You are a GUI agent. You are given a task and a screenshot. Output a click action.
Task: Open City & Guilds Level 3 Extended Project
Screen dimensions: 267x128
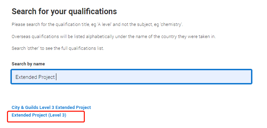[51, 108]
